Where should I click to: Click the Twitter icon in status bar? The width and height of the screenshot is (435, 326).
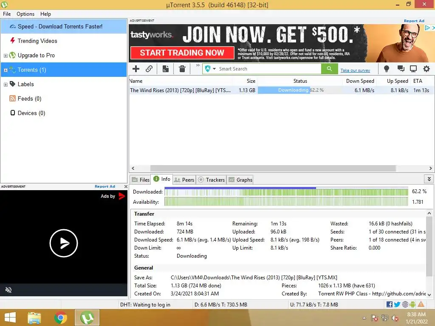pos(397,304)
